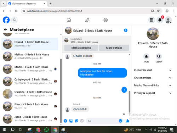Viewport: 177px width, 133px height.
Task: Select the Messenger | Facebook tab
Action: tap(27, 4)
